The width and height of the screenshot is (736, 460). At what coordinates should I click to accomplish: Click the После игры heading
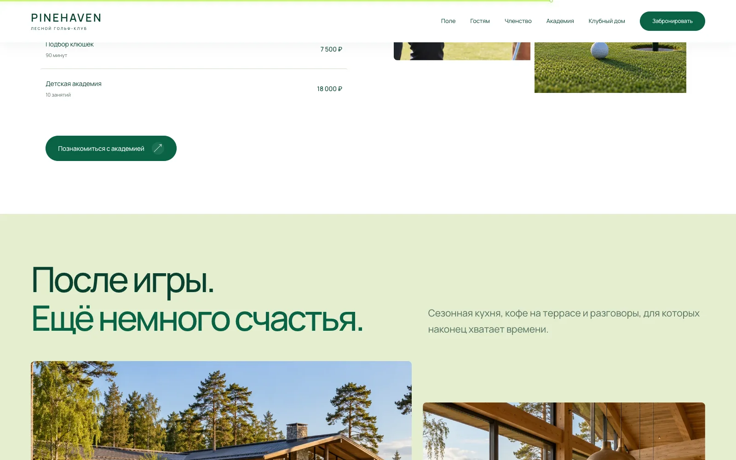coord(123,280)
